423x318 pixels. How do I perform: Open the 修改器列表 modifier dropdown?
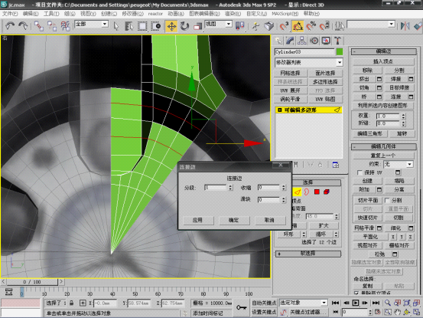click(x=308, y=62)
